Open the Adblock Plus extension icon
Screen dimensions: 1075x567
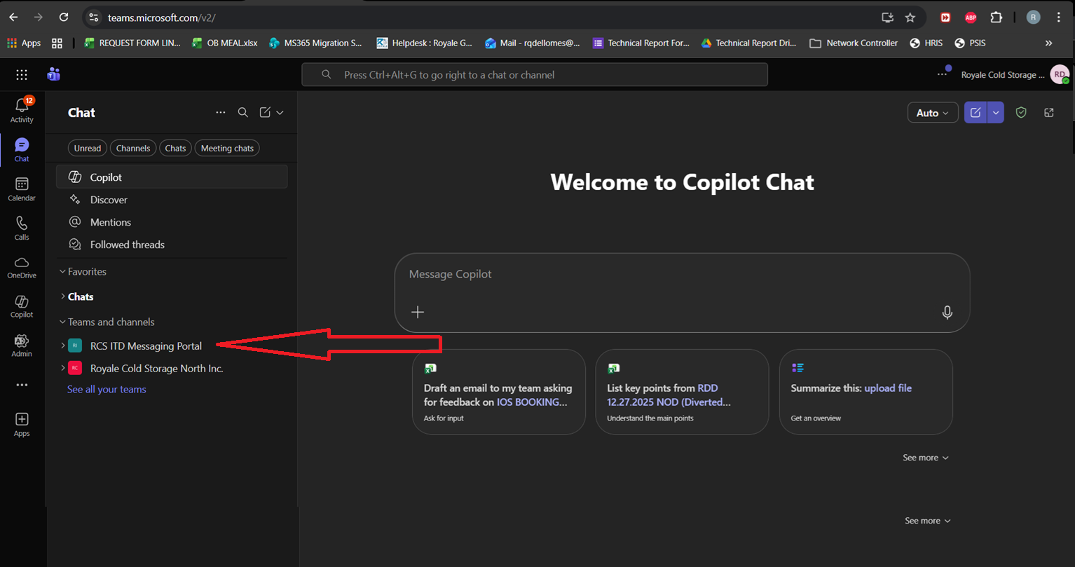tap(971, 18)
